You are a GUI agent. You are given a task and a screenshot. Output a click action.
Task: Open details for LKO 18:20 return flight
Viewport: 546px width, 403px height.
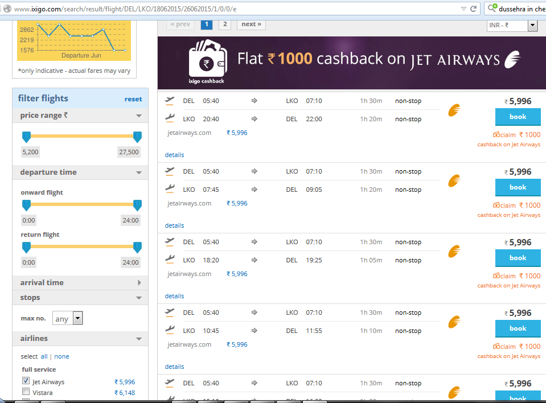pos(174,296)
